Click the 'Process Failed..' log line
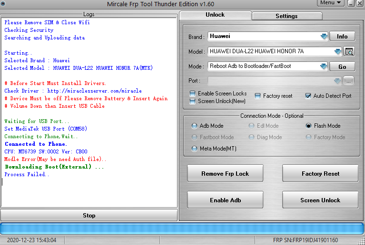 pyautogui.click(x=27, y=174)
